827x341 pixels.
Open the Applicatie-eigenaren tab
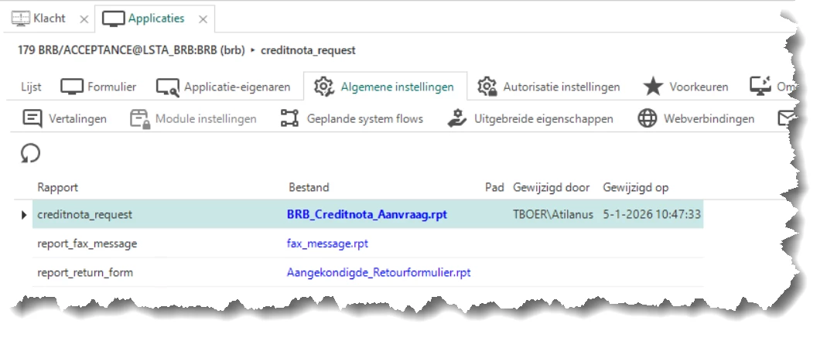[224, 87]
